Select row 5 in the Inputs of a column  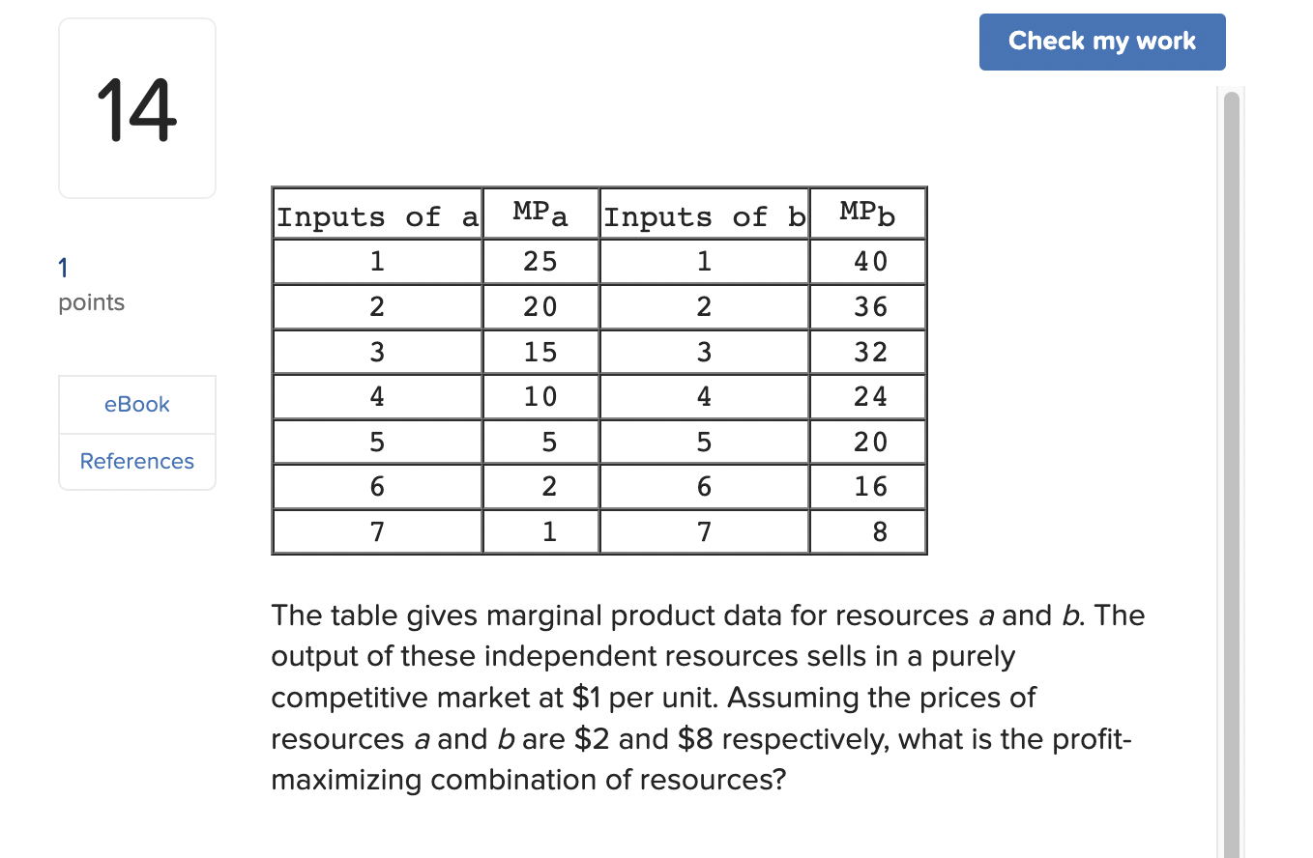[376, 442]
